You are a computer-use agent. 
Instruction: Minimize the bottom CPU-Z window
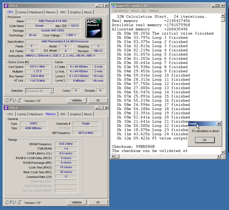97,108
